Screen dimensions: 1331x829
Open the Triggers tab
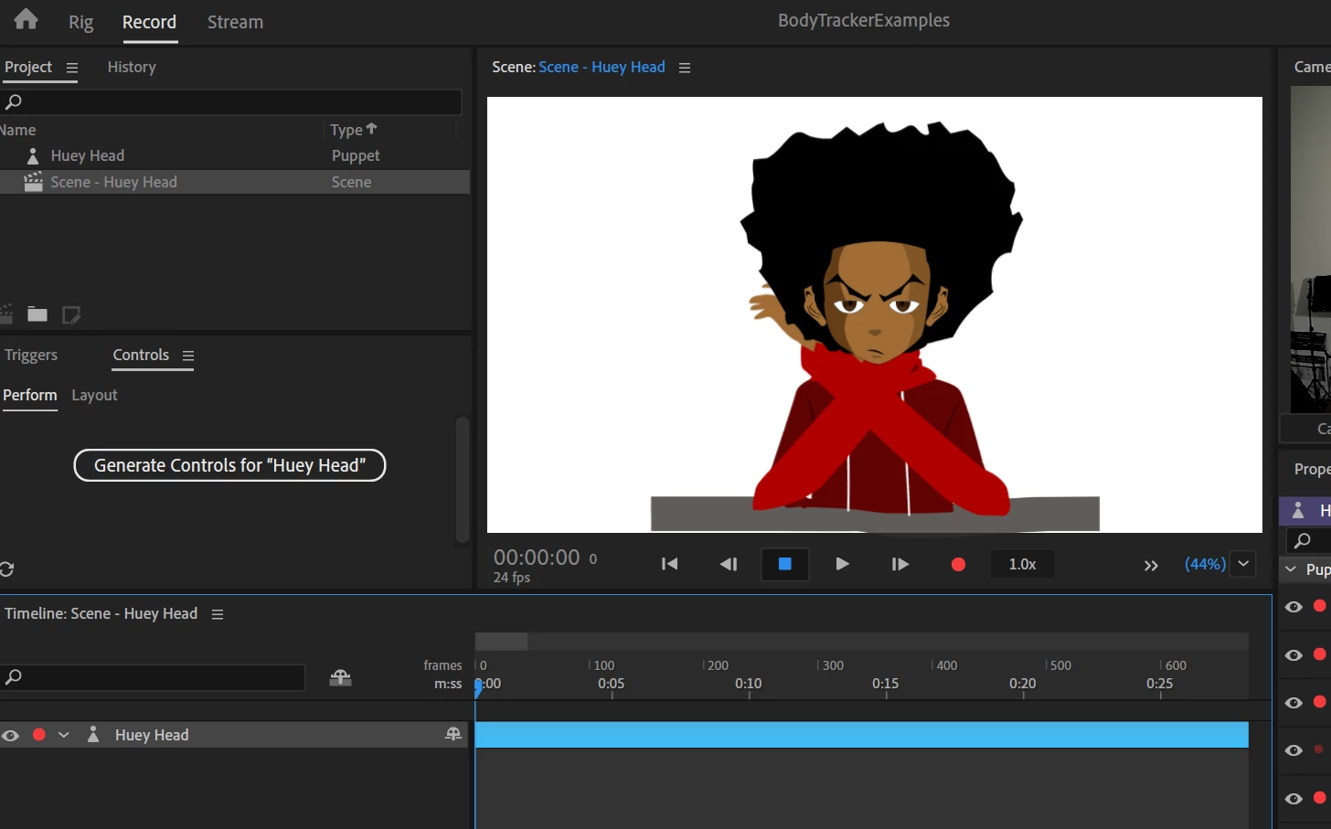(31, 355)
